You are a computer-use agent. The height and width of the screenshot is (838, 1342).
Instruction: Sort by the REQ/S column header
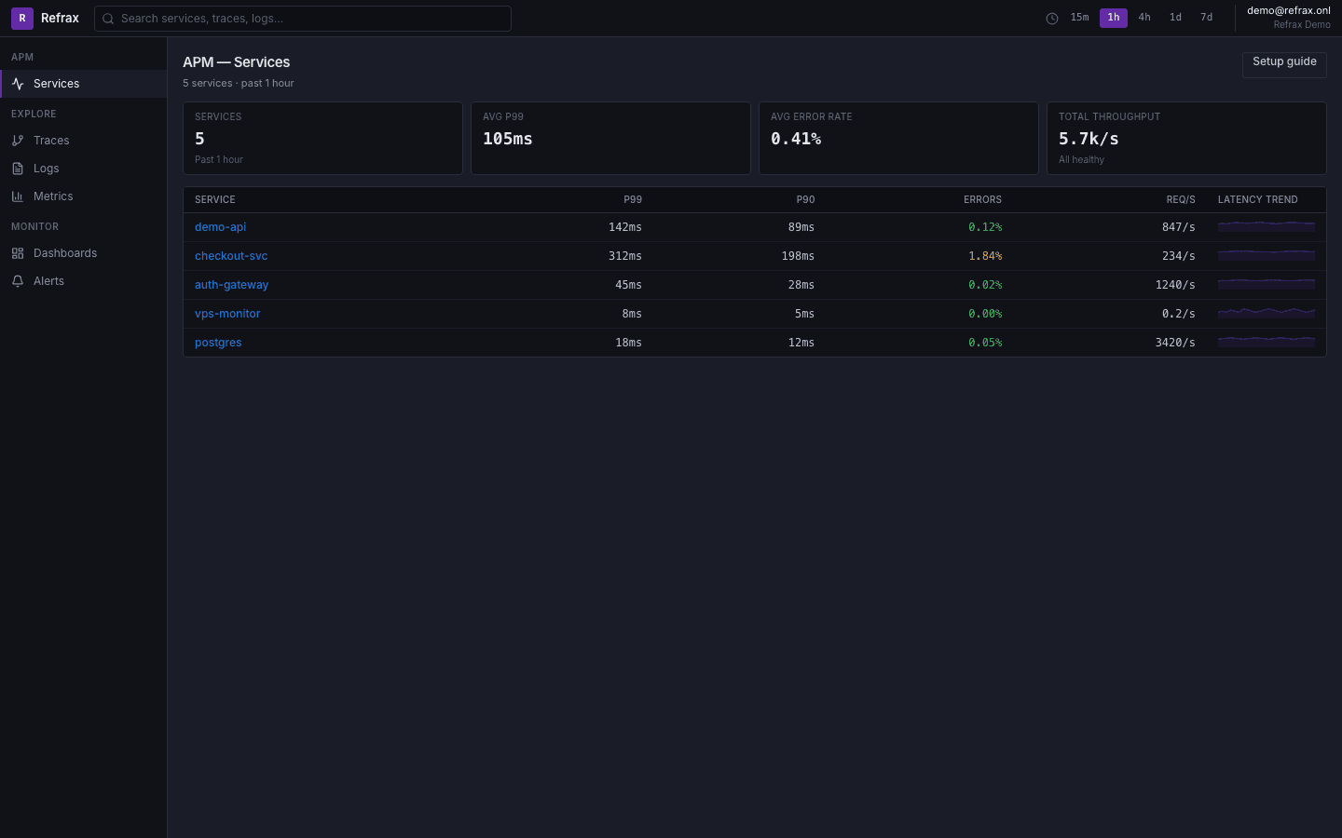tap(1181, 200)
